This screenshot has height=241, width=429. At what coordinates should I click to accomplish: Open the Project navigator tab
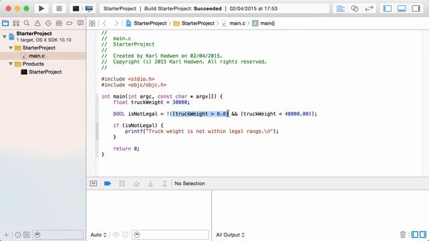(x=5, y=23)
